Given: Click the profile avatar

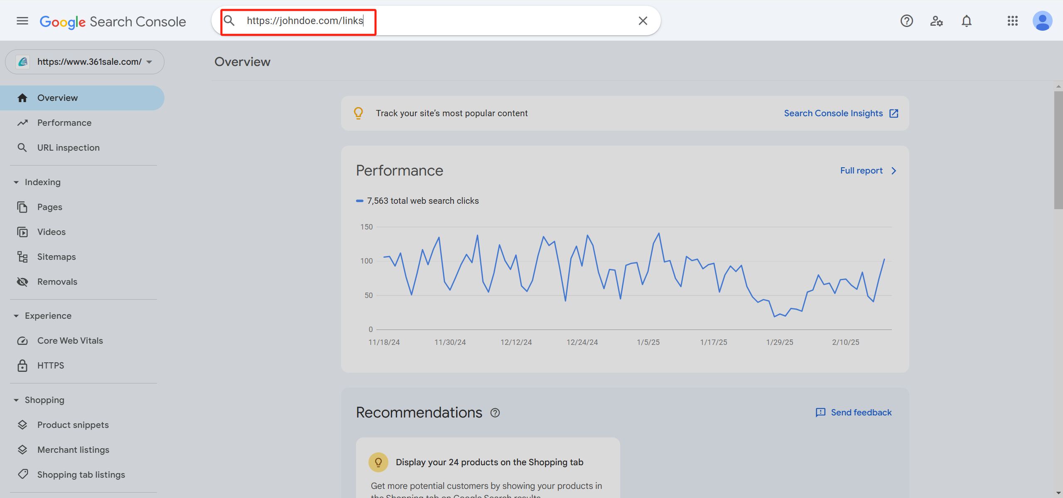Looking at the screenshot, I should pyautogui.click(x=1043, y=21).
